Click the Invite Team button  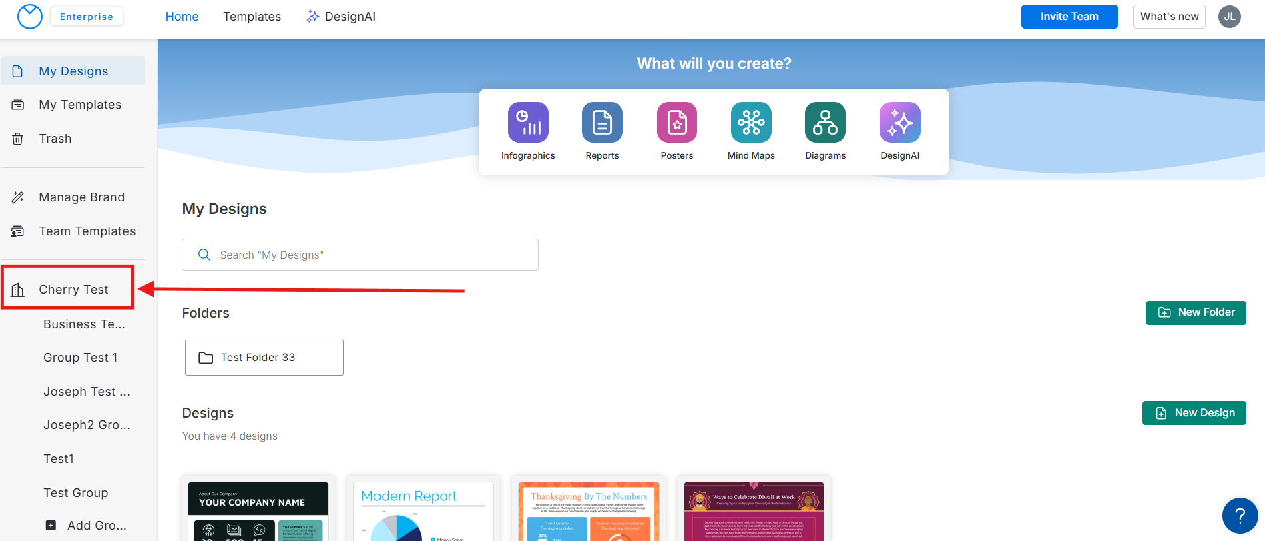pyautogui.click(x=1069, y=17)
